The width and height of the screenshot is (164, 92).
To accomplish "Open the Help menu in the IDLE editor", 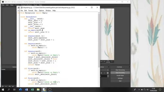I will pyautogui.click(x=54, y=10).
